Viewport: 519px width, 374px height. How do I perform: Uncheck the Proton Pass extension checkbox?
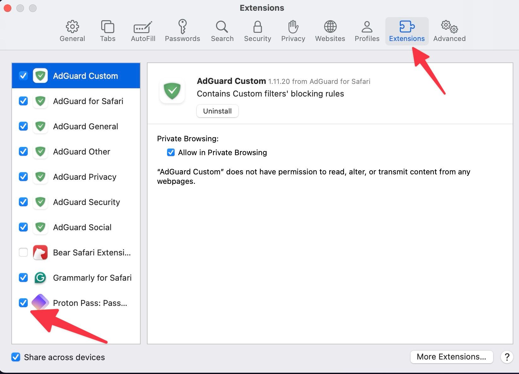(x=23, y=303)
